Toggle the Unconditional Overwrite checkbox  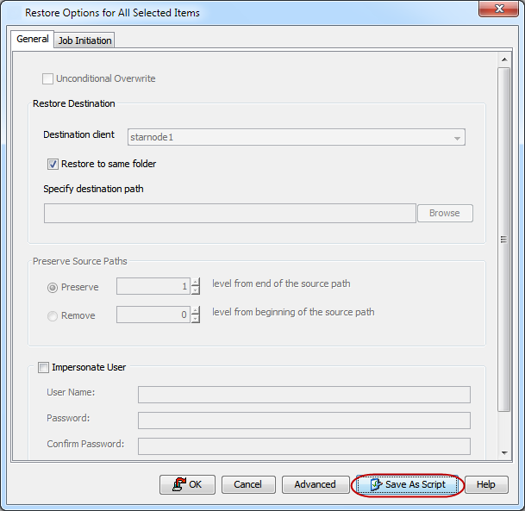coord(48,79)
